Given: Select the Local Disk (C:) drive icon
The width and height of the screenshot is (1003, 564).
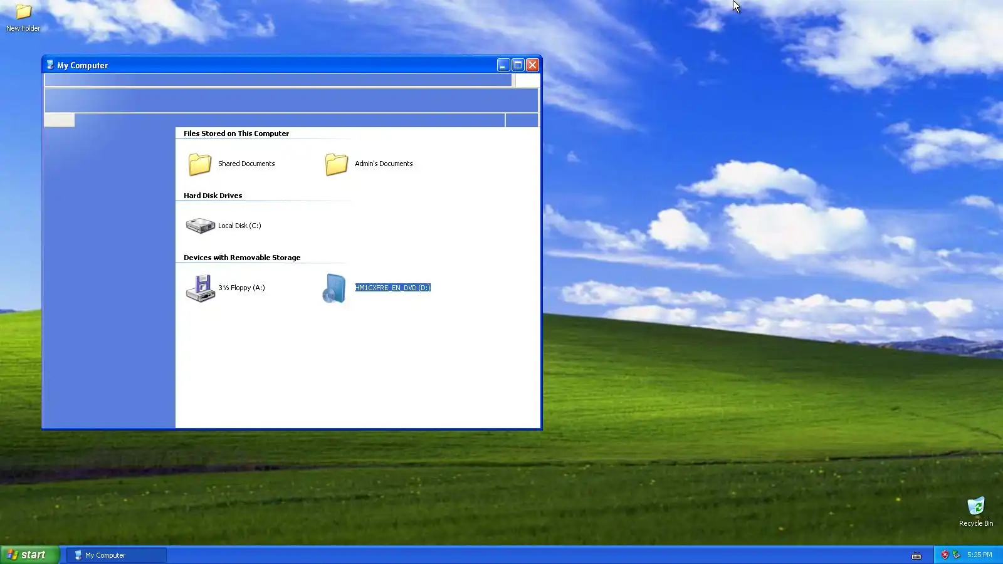Looking at the screenshot, I should click(x=201, y=226).
